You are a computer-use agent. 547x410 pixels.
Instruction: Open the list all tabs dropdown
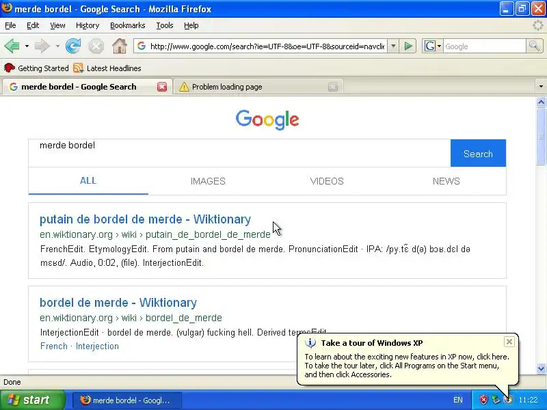coord(541,87)
